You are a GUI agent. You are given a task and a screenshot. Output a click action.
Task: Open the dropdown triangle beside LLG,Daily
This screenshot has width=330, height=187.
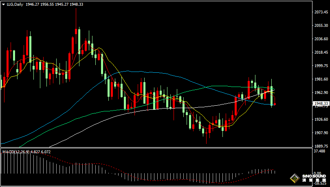3,4
